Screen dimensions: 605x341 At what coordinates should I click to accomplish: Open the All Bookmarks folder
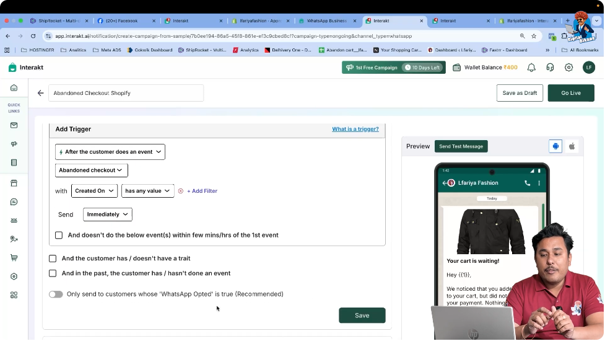click(580, 50)
